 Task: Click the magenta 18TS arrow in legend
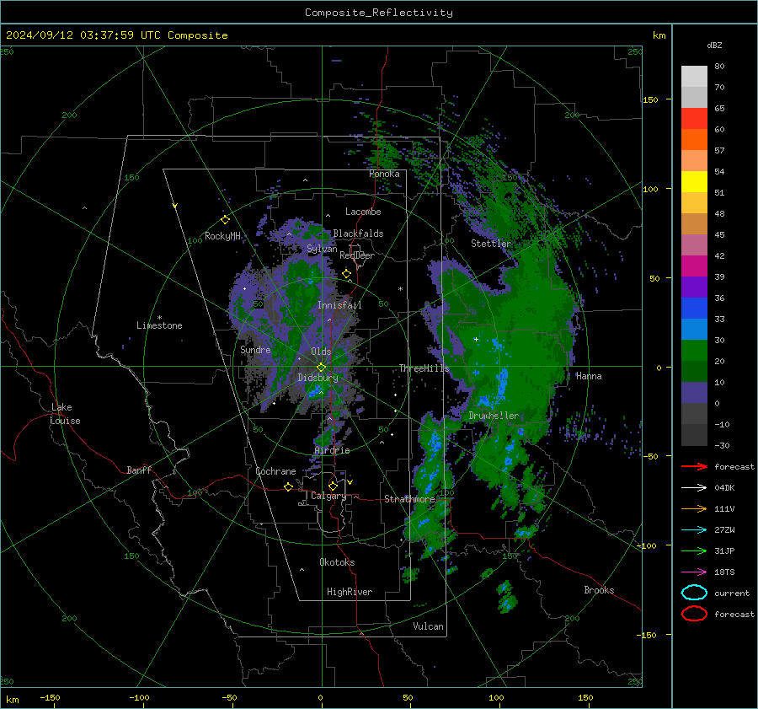tap(694, 572)
